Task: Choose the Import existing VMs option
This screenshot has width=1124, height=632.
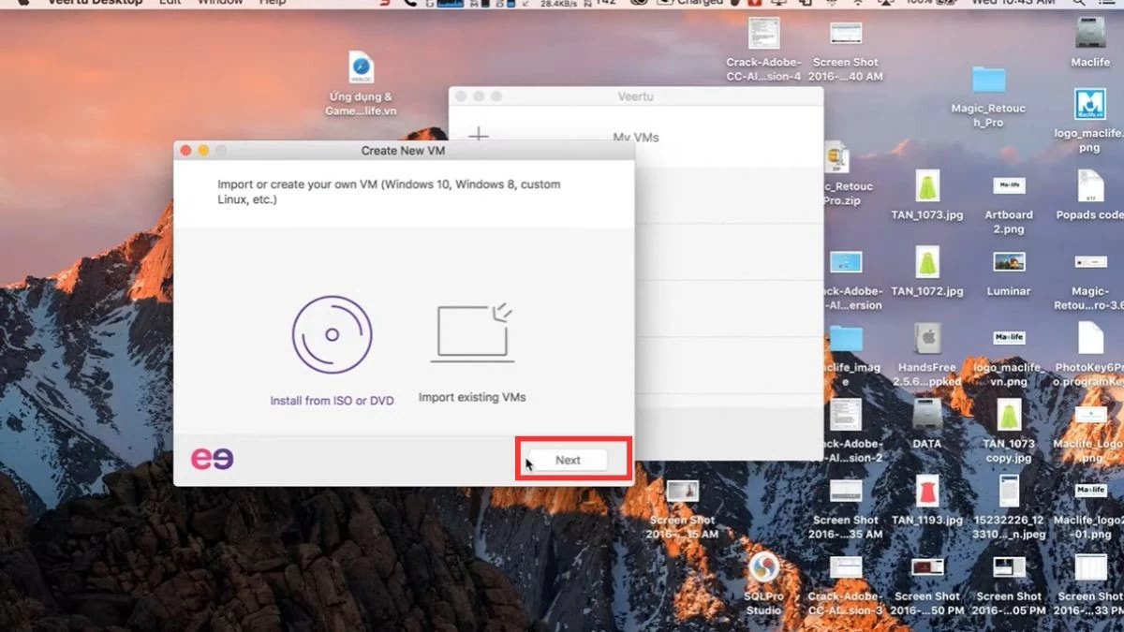Action: 472,356
